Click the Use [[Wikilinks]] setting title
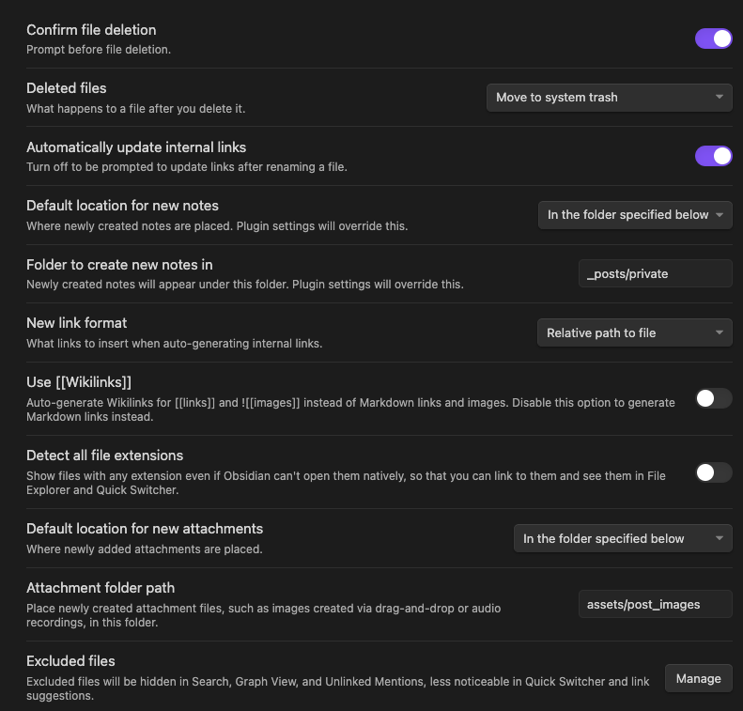 coord(79,381)
